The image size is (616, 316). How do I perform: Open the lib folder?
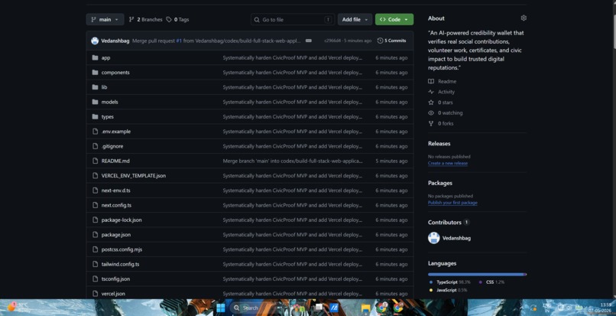click(x=104, y=87)
